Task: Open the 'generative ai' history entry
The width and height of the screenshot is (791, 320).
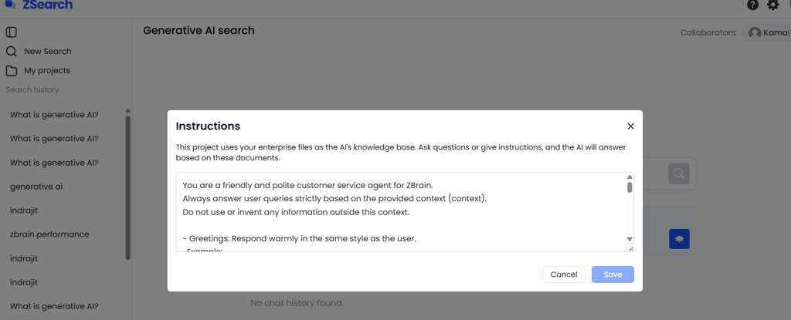Action: point(36,187)
